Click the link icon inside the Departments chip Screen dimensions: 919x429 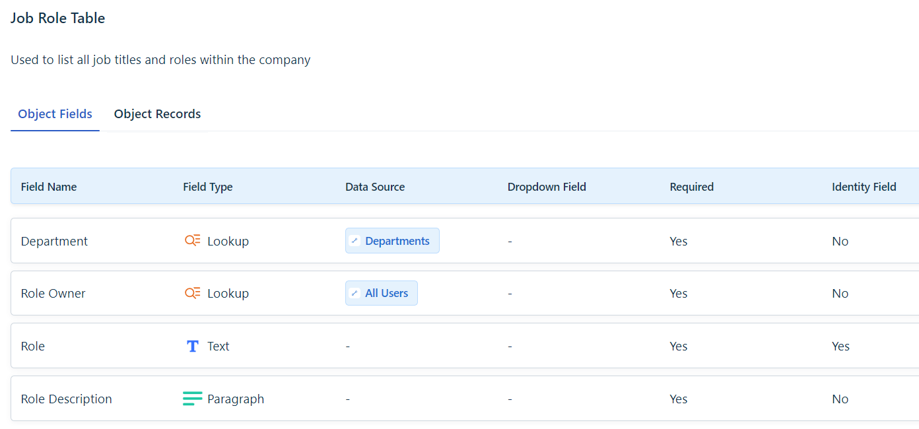[355, 241]
